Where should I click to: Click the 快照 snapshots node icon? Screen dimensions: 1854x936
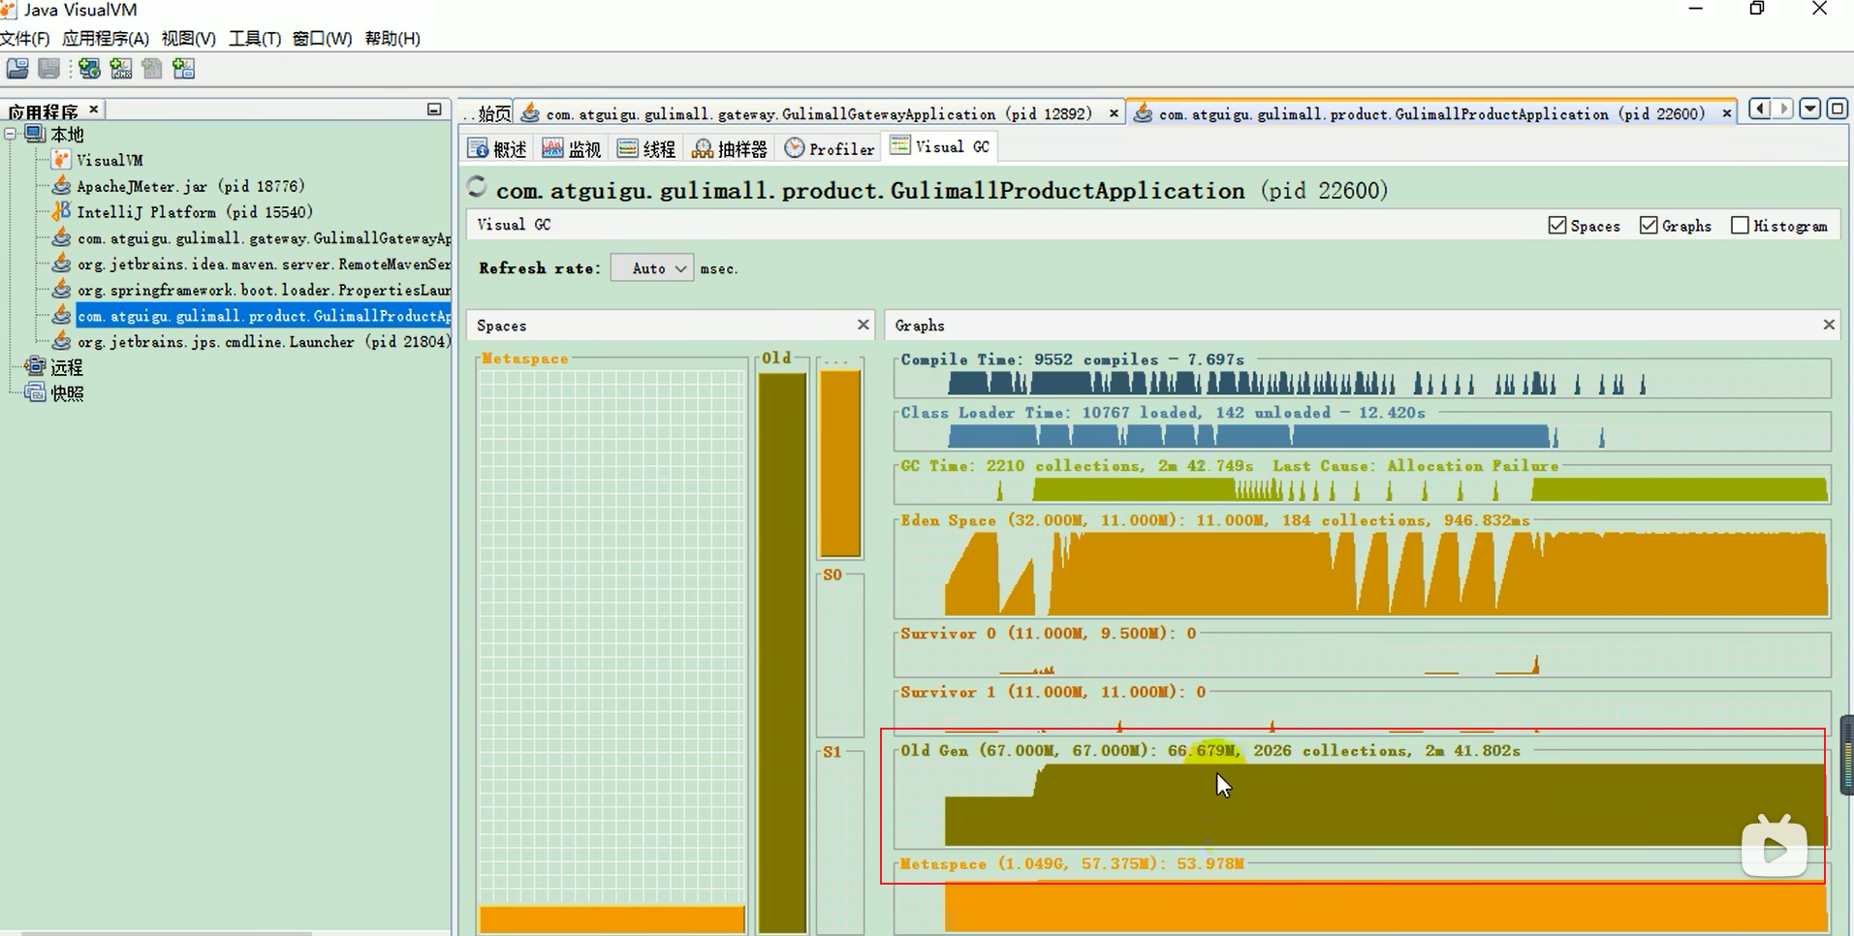pyautogui.click(x=35, y=392)
